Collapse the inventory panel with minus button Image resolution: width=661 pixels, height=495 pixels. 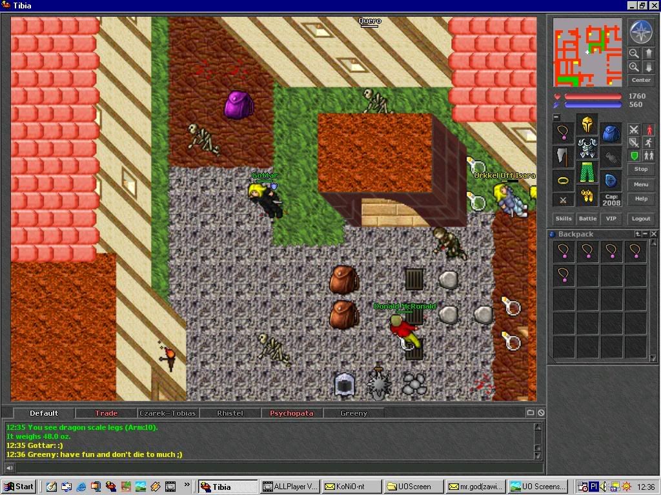click(x=556, y=117)
